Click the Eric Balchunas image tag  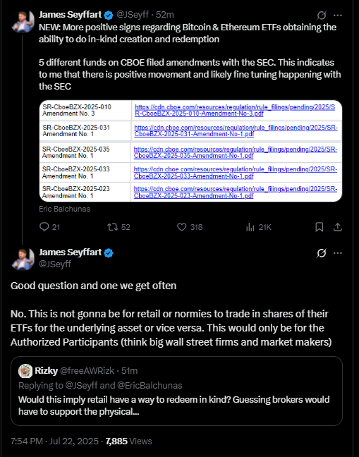(x=65, y=209)
